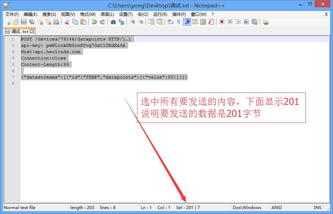Click the Connection:close line
The image size is (333, 214).
43,58
